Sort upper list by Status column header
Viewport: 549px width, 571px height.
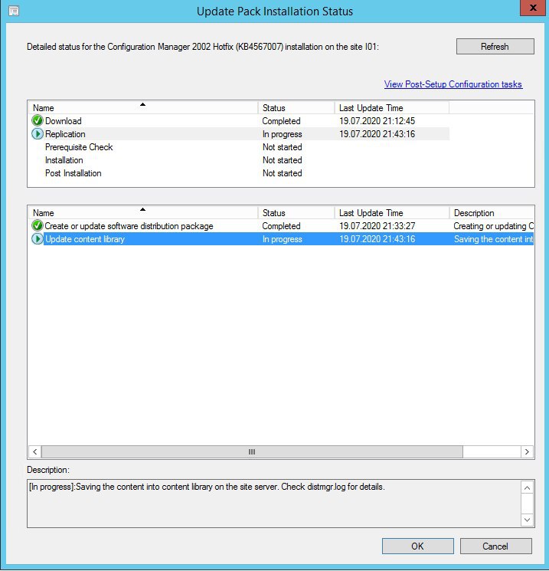point(296,108)
